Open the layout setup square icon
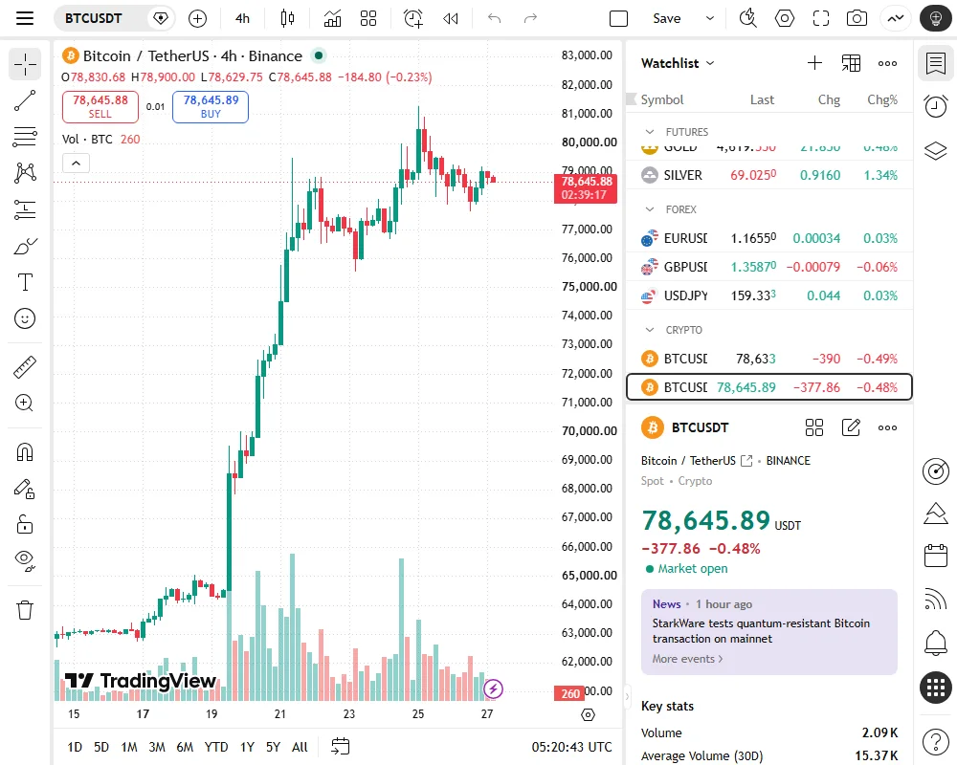Image resolution: width=957 pixels, height=765 pixels. [x=618, y=18]
